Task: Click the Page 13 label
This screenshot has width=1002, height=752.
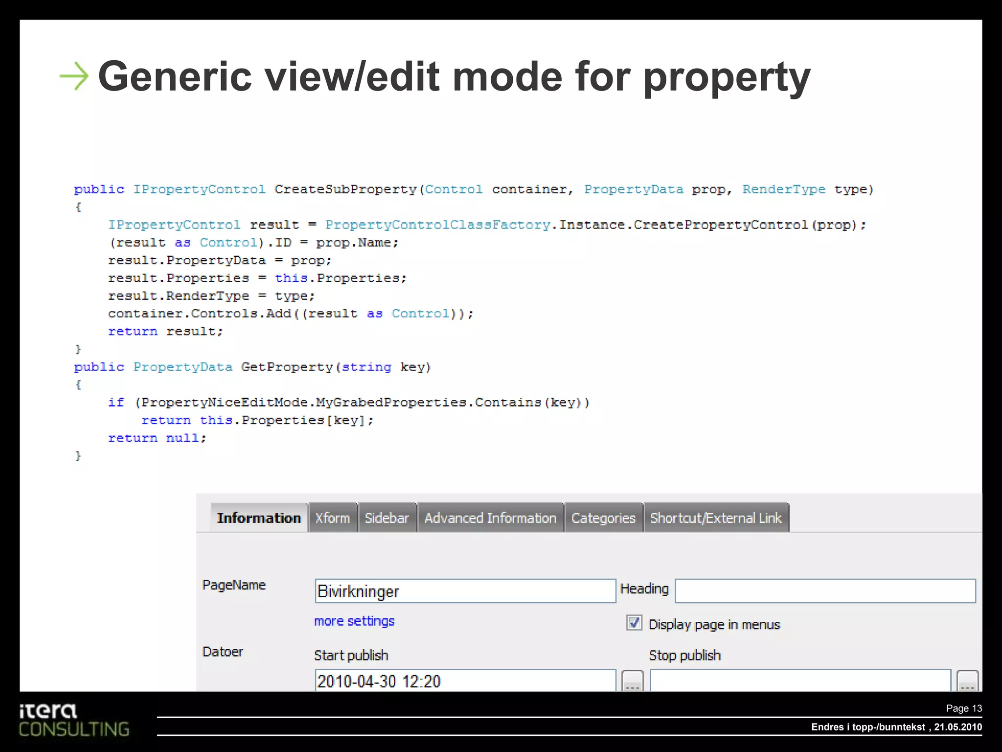Action: click(x=963, y=708)
